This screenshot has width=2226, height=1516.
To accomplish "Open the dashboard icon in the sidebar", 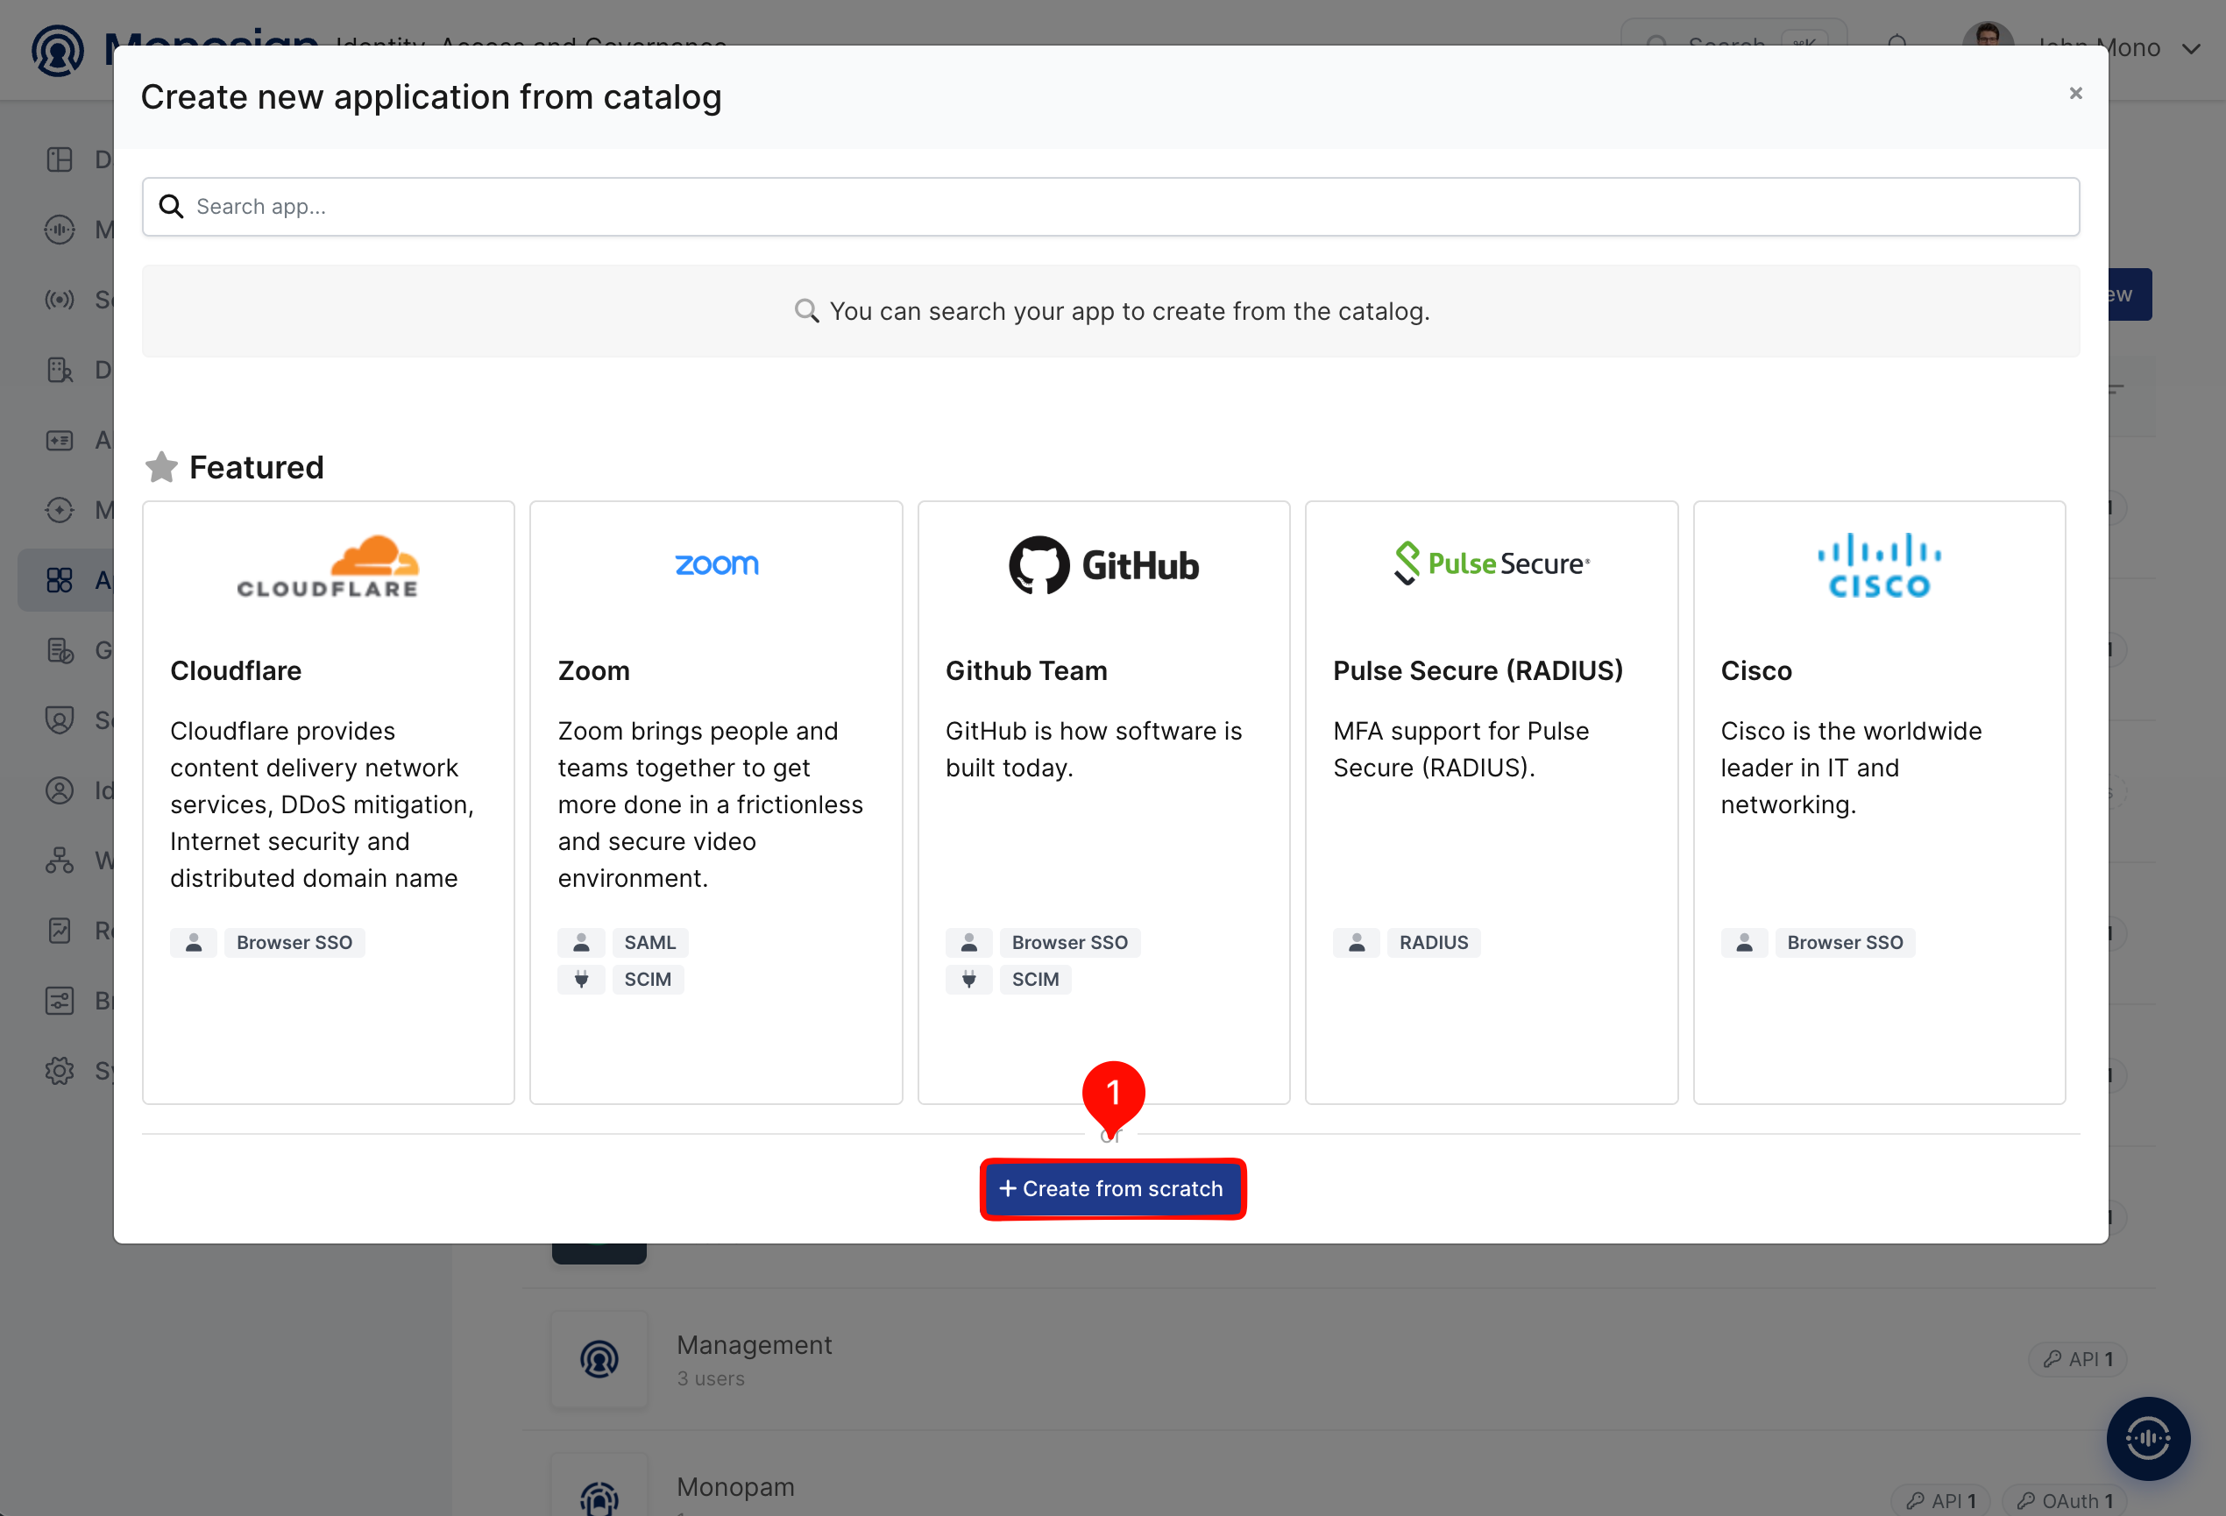I will tap(60, 159).
